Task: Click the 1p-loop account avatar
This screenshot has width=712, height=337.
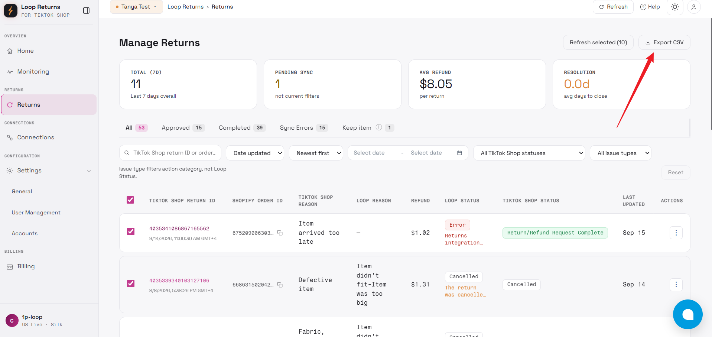Action: tap(12, 321)
